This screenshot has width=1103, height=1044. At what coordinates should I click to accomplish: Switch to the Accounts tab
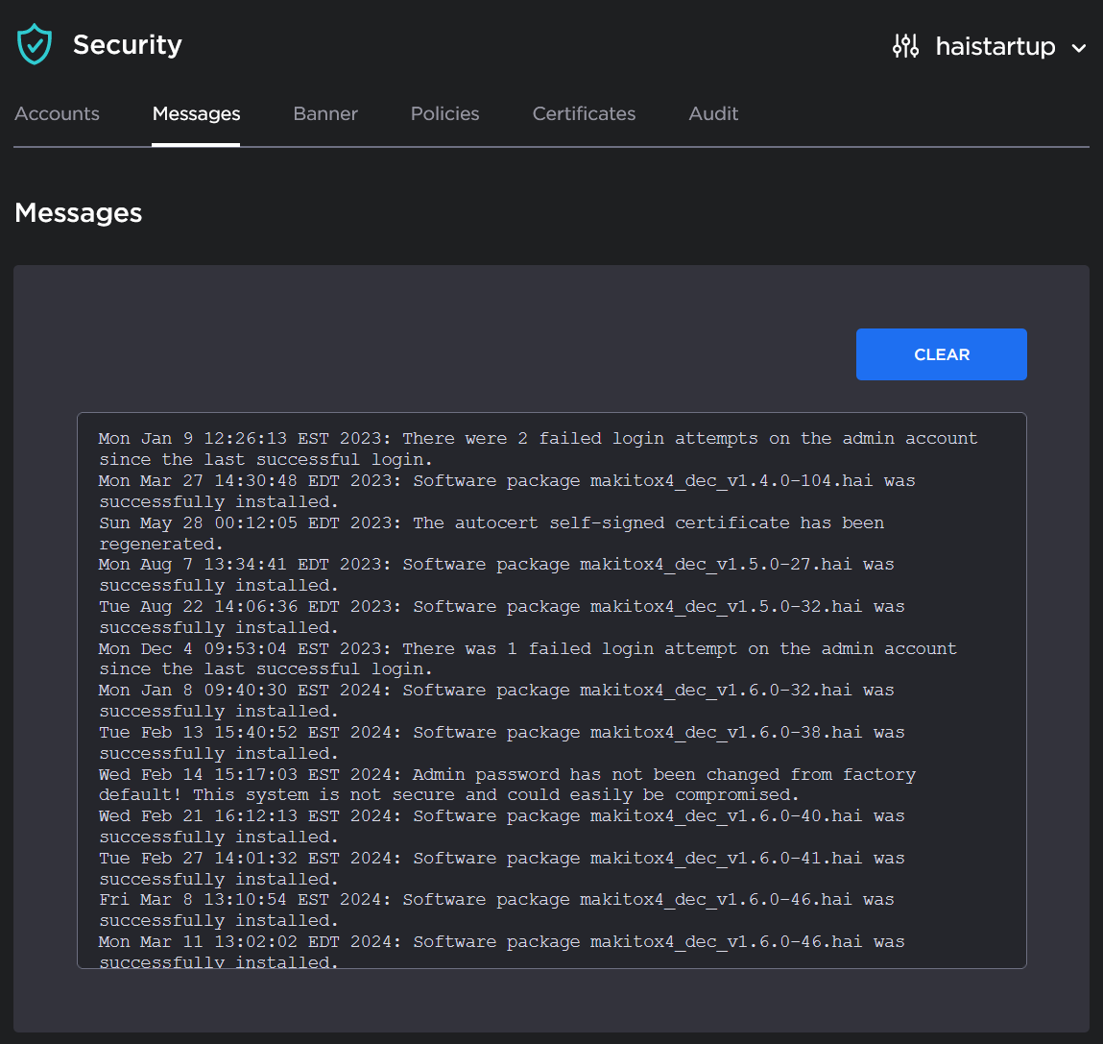pyautogui.click(x=57, y=113)
